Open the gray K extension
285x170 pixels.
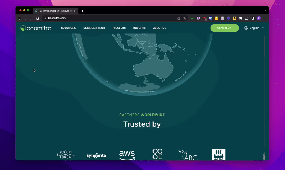[222, 18]
